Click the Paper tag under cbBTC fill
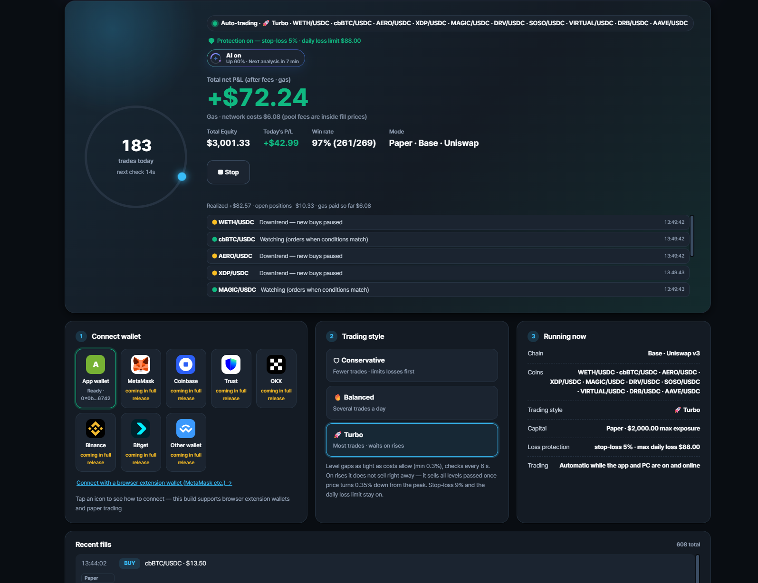 (x=97, y=578)
